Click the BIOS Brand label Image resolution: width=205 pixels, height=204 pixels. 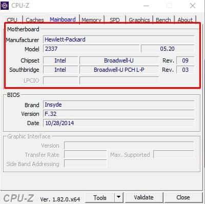pyautogui.click(x=32, y=105)
